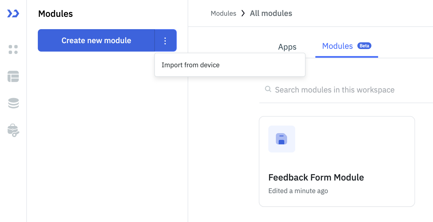Click the Modules breadcrumb link
The width and height of the screenshot is (433, 222).
click(223, 13)
